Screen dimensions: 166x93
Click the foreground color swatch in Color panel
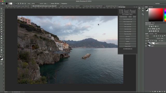coord(146,10)
